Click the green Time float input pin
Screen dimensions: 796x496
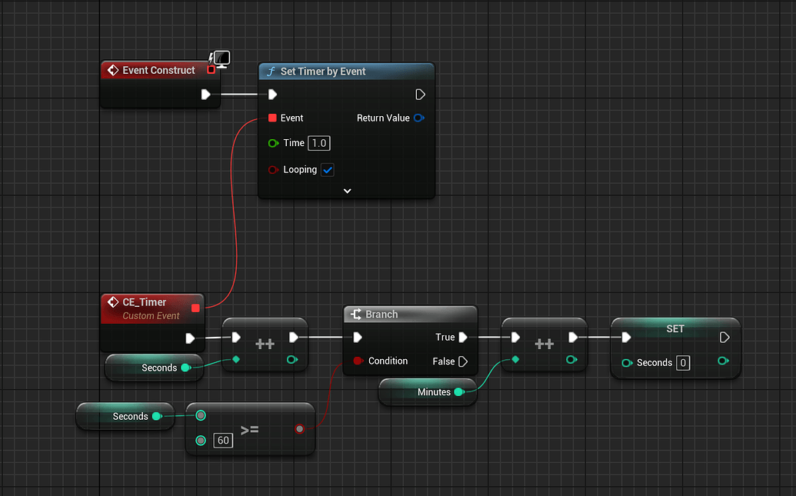(x=273, y=143)
